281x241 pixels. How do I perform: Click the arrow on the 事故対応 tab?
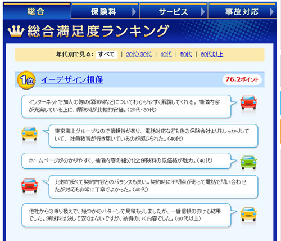[x=271, y=12]
